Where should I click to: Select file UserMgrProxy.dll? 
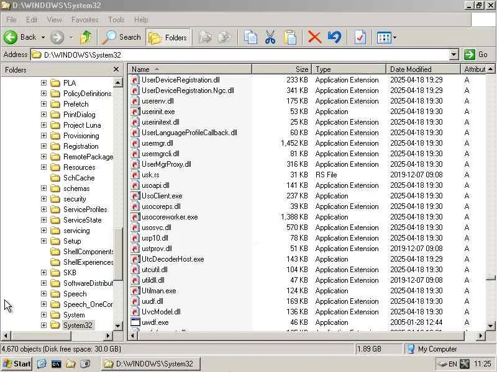[166, 164]
